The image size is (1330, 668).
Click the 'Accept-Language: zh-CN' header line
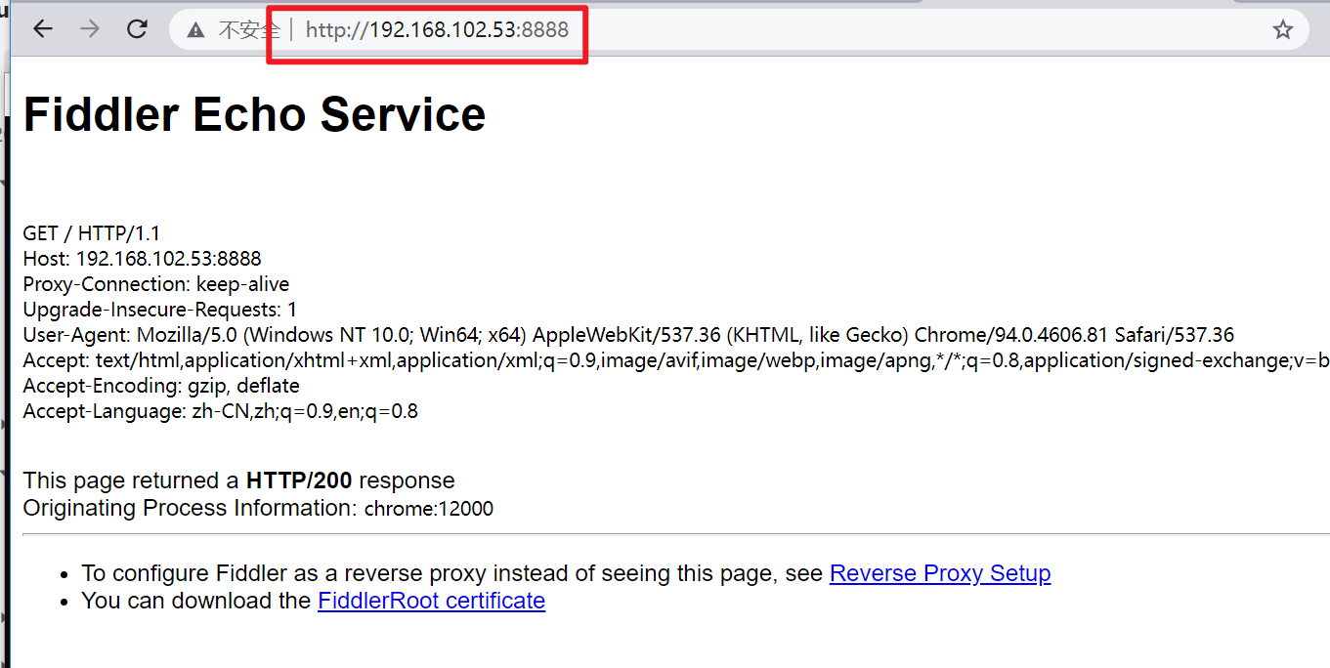220,411
